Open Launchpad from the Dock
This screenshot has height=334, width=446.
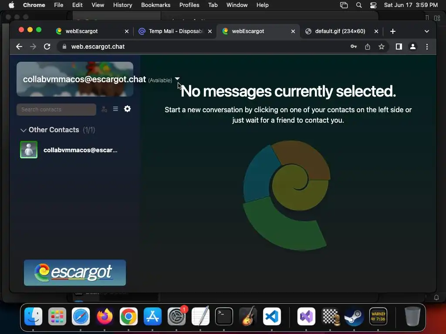tap(57, 317)
